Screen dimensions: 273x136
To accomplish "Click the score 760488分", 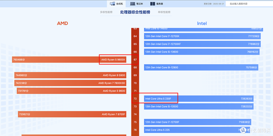I will (19, 60).
